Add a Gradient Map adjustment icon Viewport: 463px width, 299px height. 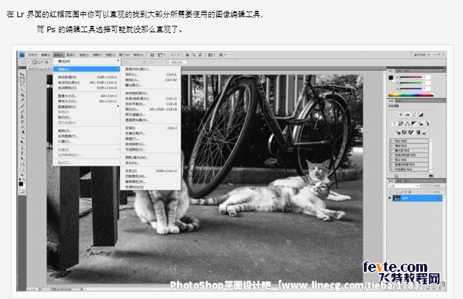click(418, 133)
